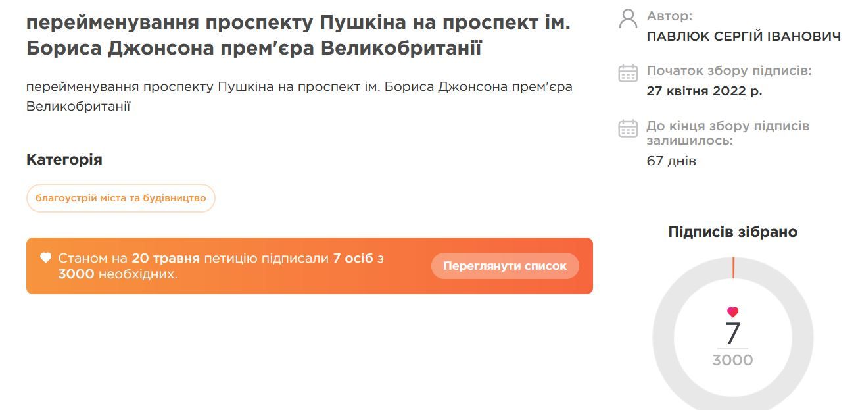Click the orange progress marker on the ring
This screenshot has width=856, height=410.
point(733,268)
